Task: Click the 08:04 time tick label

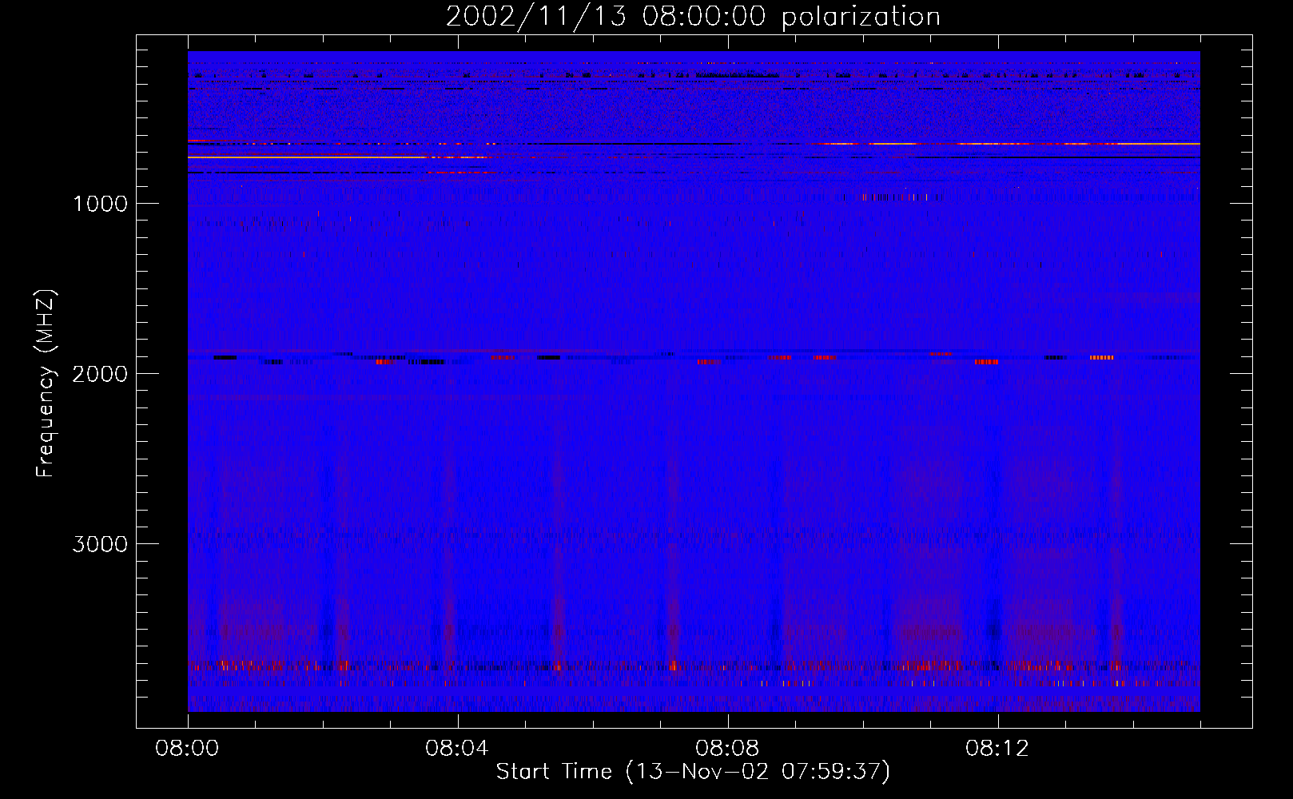Action: [x=457, y=749]
